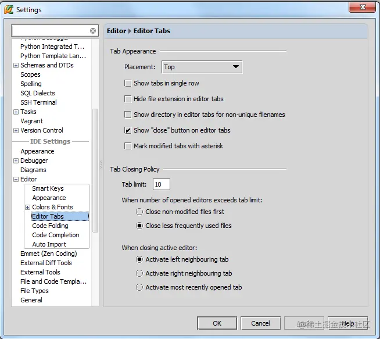The width and height of the screenshot is (380, 339).
Task: Open General settings
Action: point(31,300)
